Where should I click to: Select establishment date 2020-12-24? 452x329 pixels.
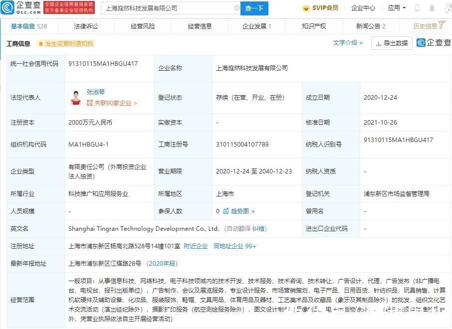tap(380, 98)
